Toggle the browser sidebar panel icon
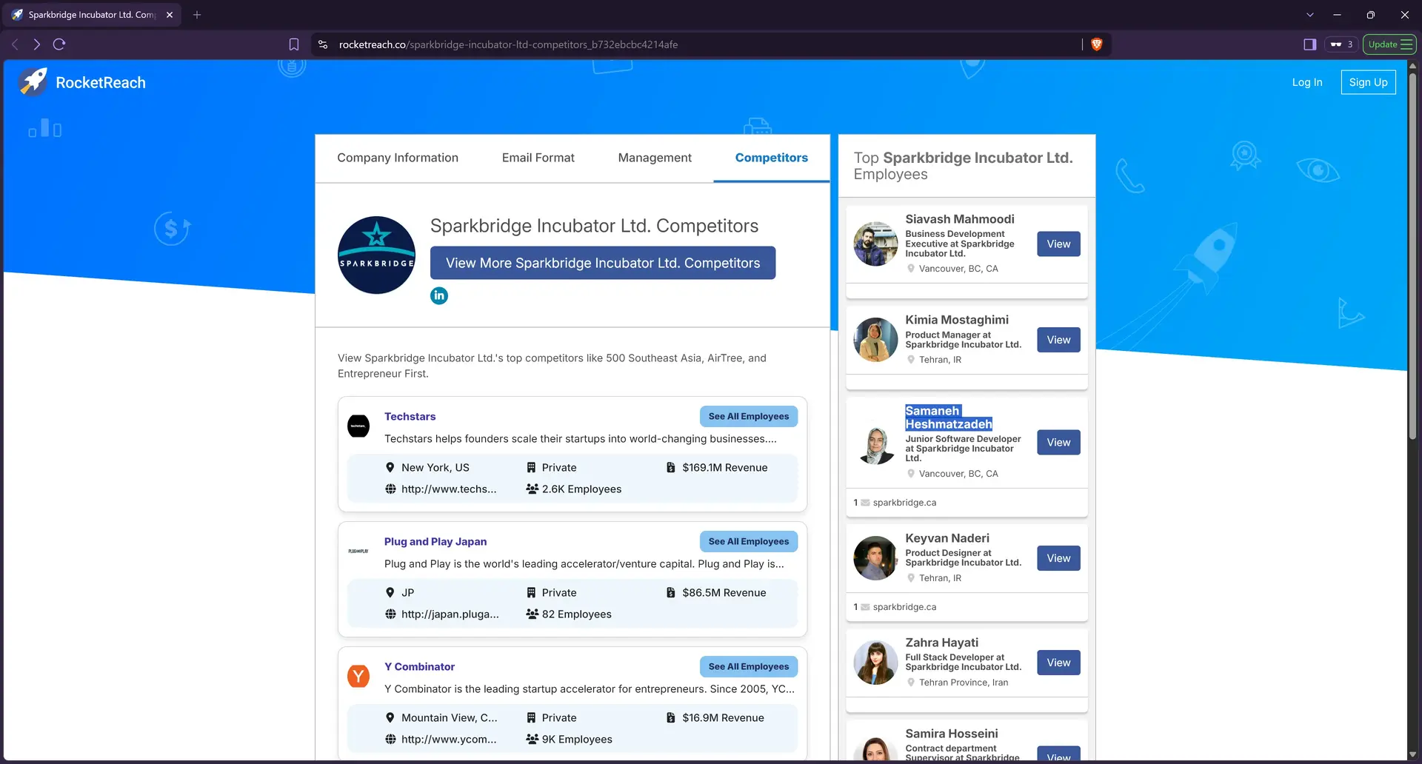 point(1310,44)
